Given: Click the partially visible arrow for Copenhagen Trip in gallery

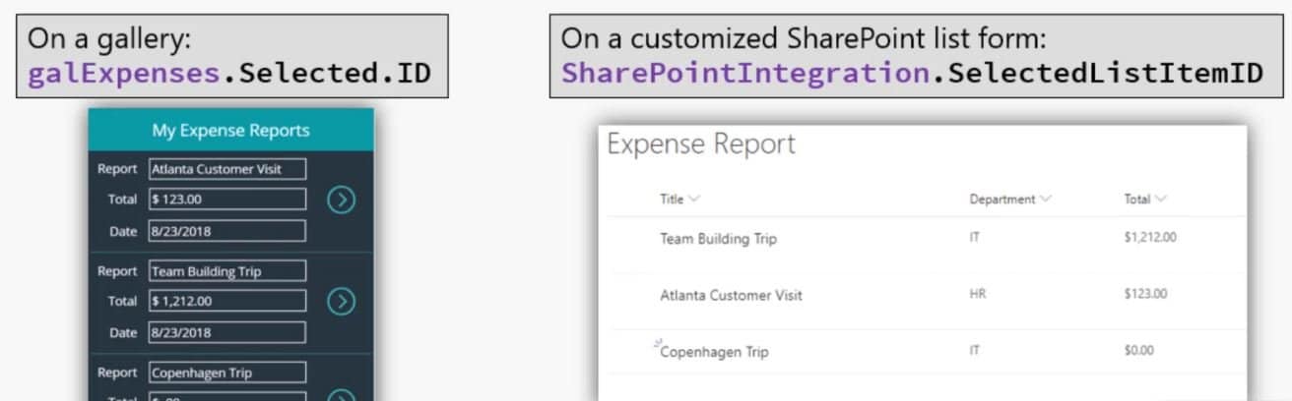Looking at the screenshot, I should coord(341,395).
